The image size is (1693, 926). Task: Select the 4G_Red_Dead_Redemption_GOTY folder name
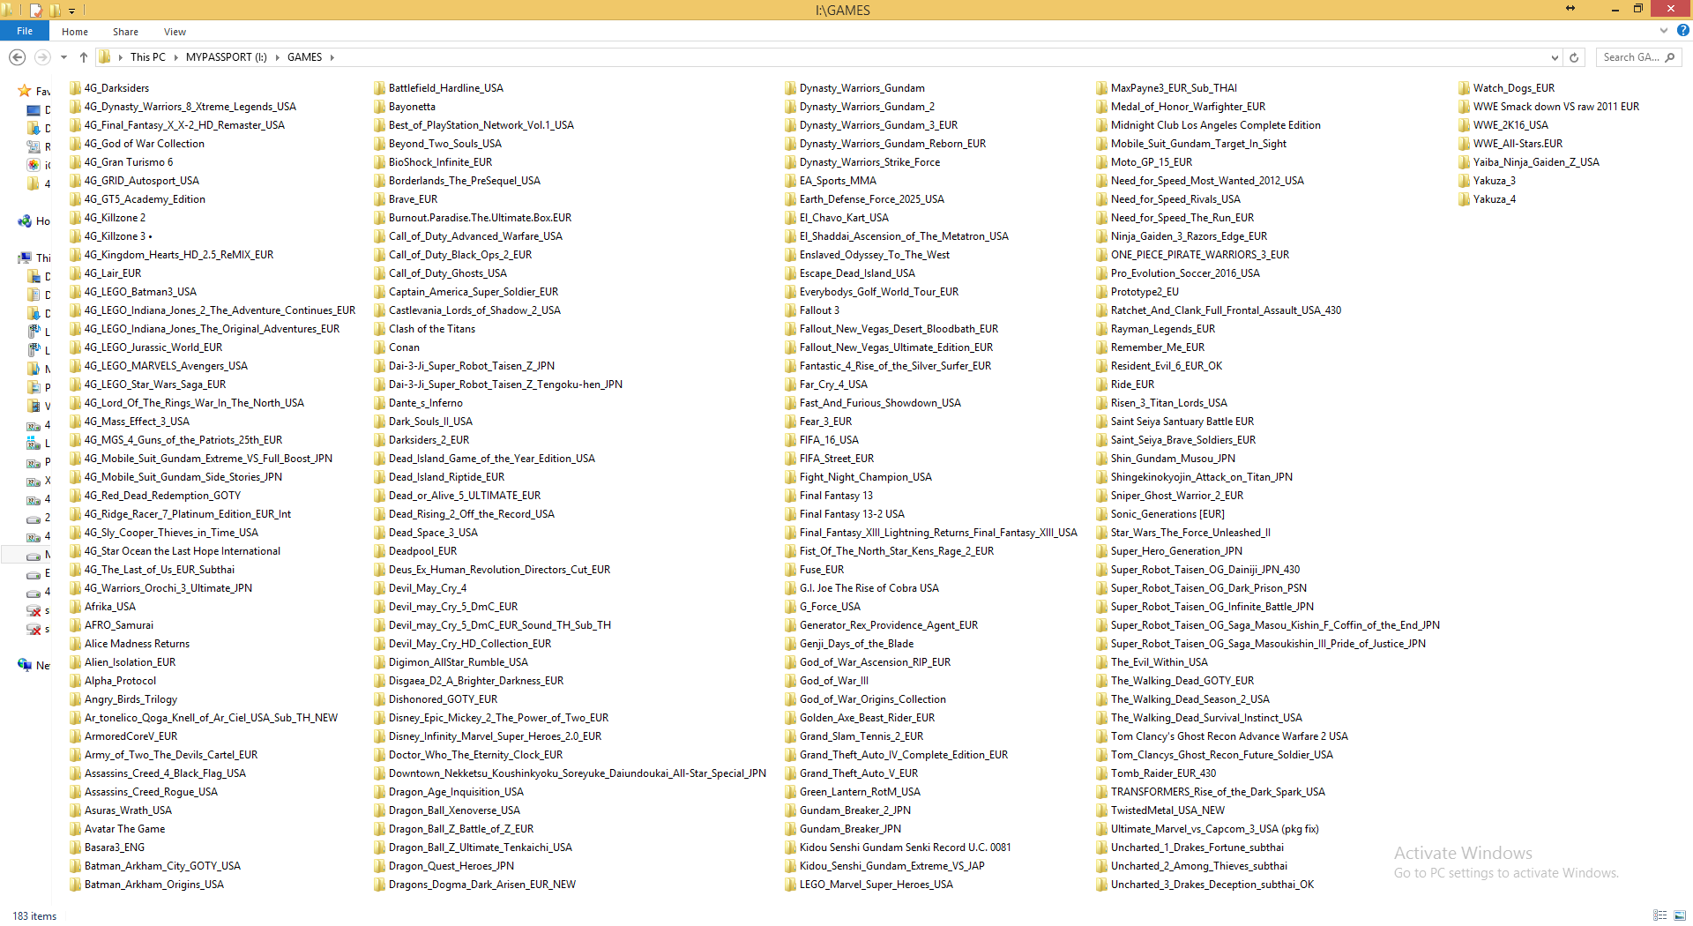163,496
